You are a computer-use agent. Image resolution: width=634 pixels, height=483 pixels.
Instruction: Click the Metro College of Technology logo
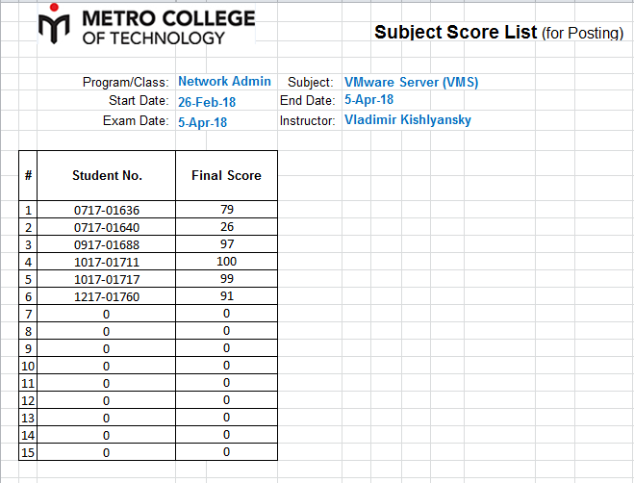coord(147,25)
